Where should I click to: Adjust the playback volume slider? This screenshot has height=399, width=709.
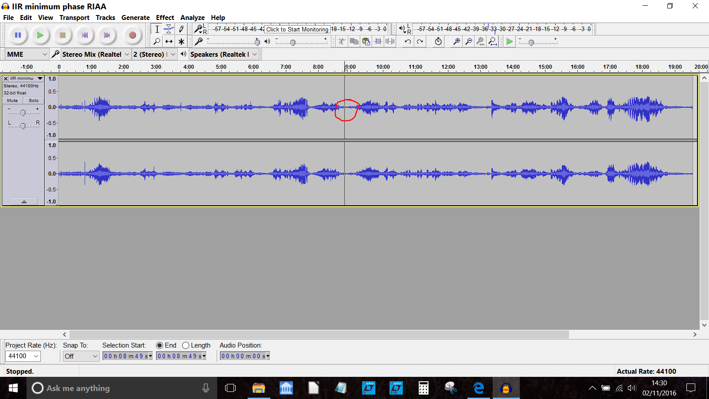point(293,42)
